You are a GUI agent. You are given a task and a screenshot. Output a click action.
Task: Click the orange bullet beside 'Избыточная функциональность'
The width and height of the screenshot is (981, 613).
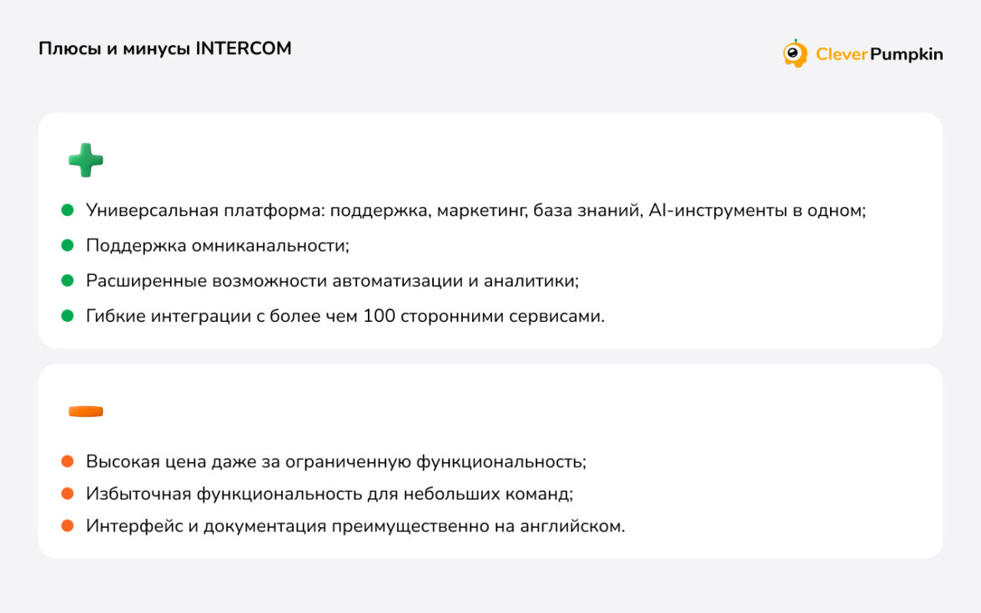(68, 494)
